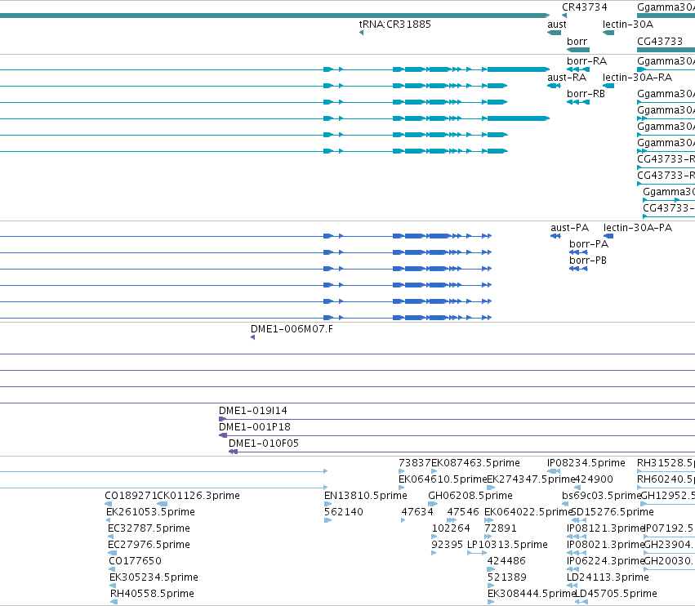Click the IP08234.5prime EST label
Viewport: 695px width, 606px height.
pyautogui.click(x=586, y=463)
